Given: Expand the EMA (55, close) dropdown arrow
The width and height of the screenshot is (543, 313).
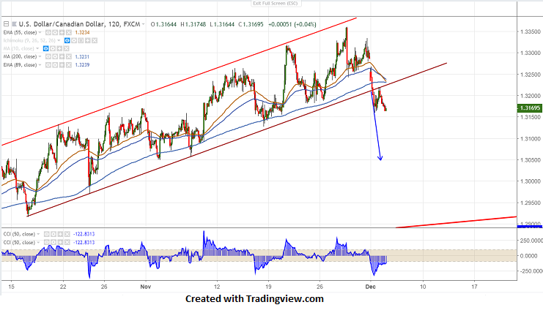Looking at the screenshot, I should (x=40, y=32).
